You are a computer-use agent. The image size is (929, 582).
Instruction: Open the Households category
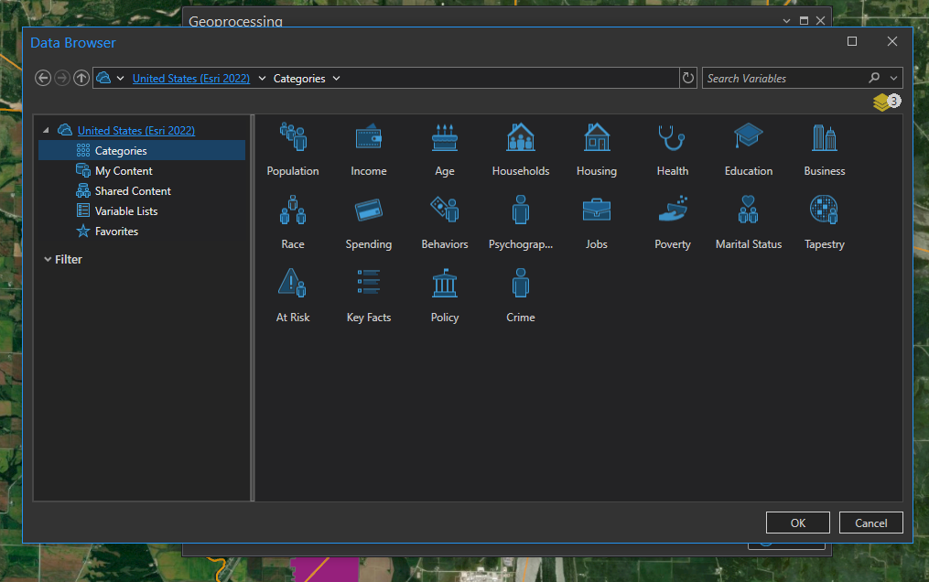tap(520, 150)
